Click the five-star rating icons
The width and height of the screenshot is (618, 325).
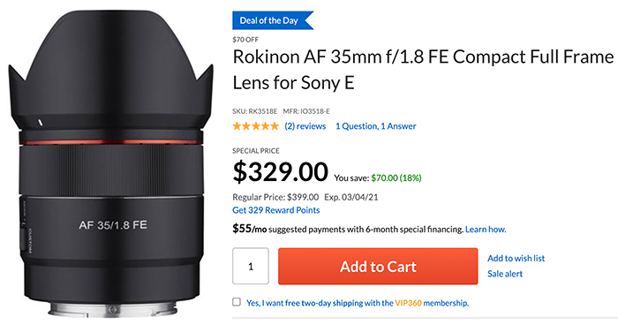pos(255,126)
